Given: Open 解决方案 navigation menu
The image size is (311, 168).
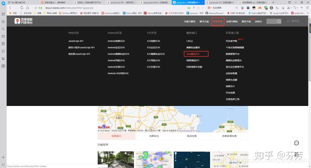Looking at the screenshot, I should [204, 22].
